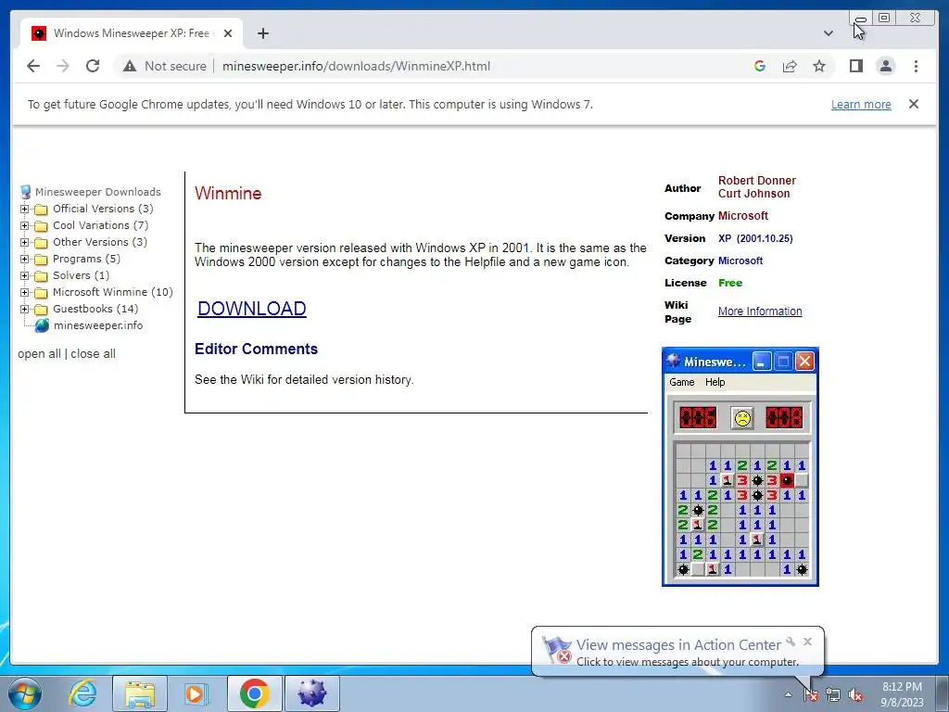The width and height of the screenshot is (949, 712).
Task: Click the Minesweeper screenshot thumbnail
Action: click(x=740, y=467)
